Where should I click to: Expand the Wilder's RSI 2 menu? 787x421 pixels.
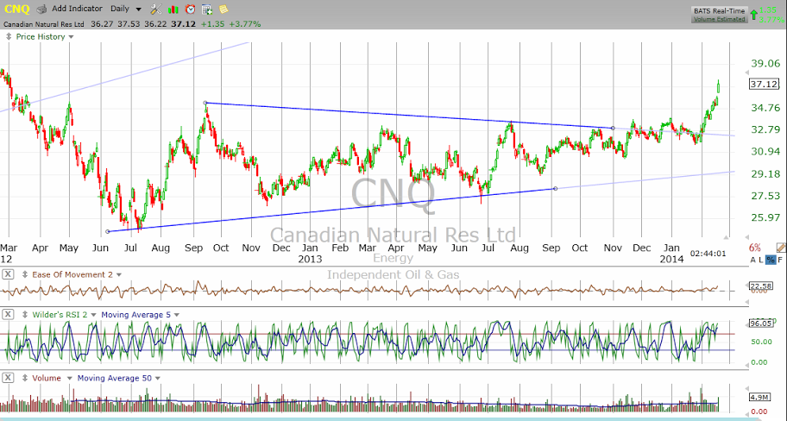[93, 315]
